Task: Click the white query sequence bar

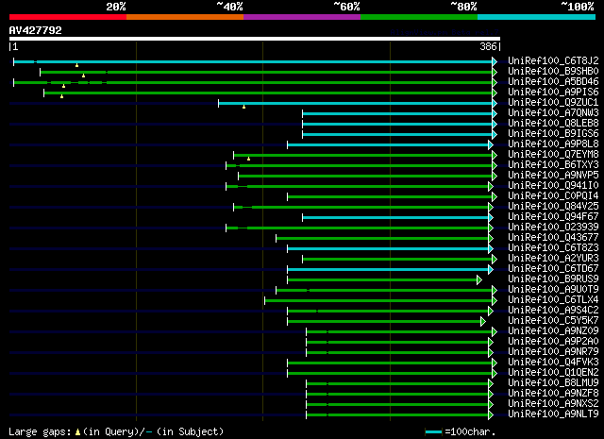Action: [x=255, y=39]
